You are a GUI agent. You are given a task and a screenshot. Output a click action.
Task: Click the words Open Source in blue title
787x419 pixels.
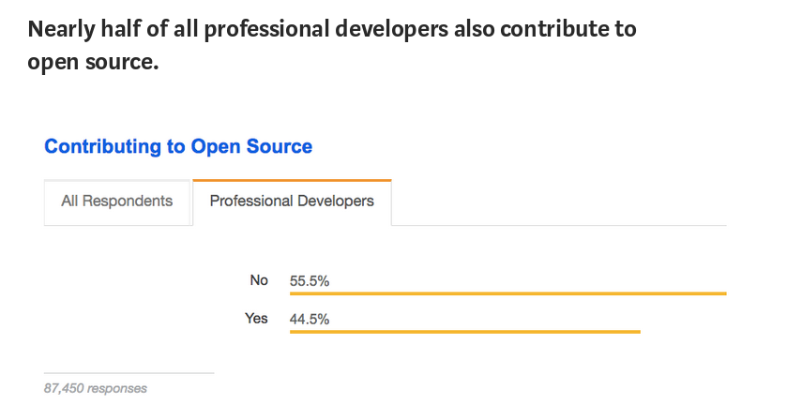click(251, 146)
